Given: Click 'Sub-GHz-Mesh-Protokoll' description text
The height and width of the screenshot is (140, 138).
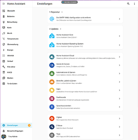Looking at the screenshot, I should tap(65, 128).
